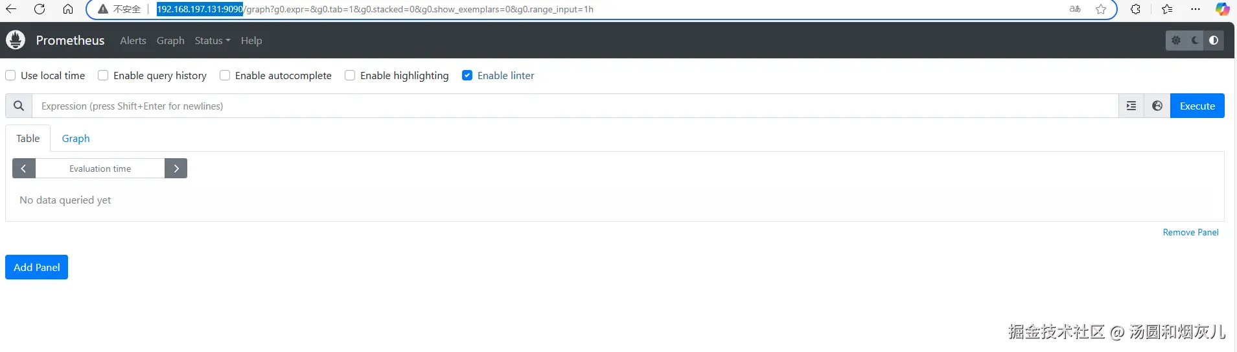Click the Prometheus brand title

click(x=70, y=40)
